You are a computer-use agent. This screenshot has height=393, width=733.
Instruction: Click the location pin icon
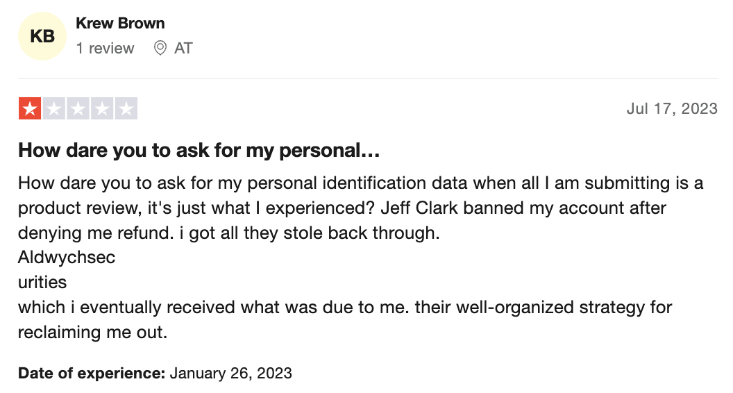[160, 48]
